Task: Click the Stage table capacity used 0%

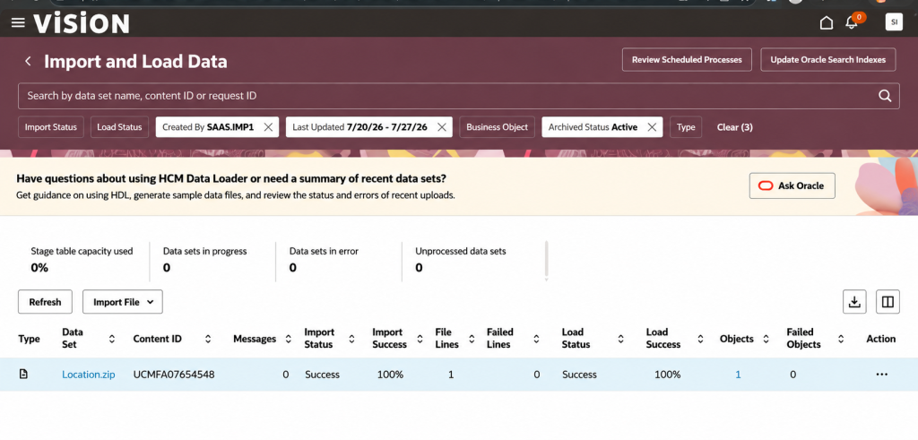Action: [x=39, y=268]
